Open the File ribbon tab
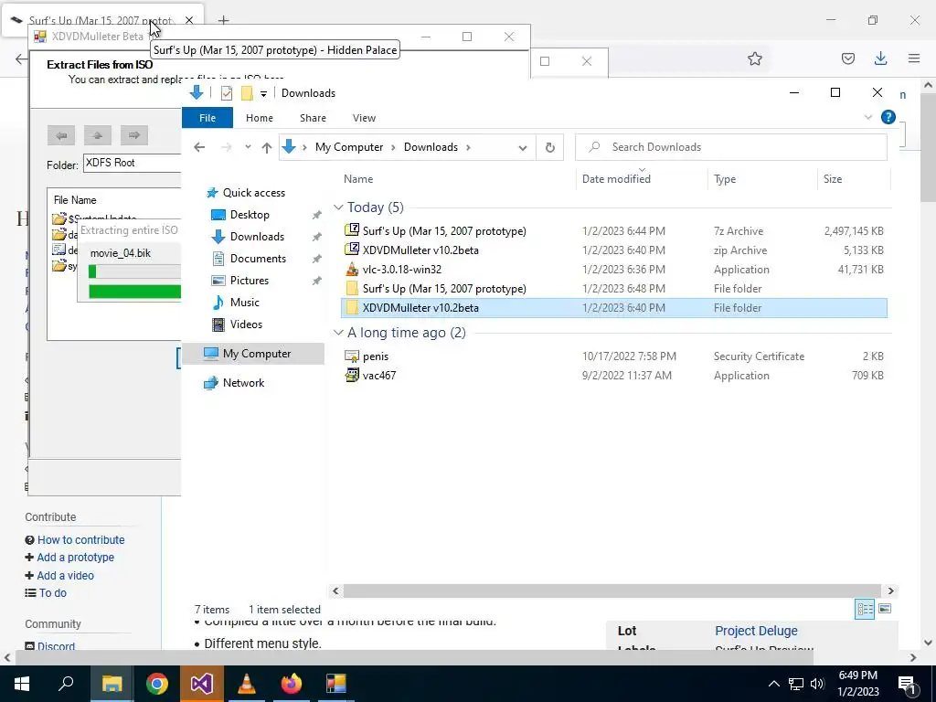 coord(207,118)
